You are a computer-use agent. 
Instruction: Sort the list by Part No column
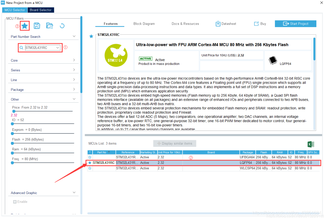pos(104,152)
